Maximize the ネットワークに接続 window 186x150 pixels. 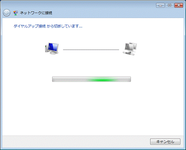tap(170, 6)
